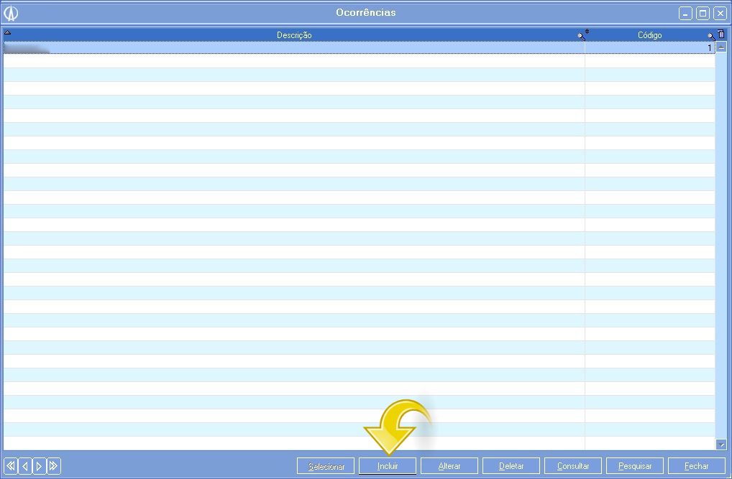Sort by the Descrição column header
The height and width of the screenshot is (479, 732).
pos(294,35)
